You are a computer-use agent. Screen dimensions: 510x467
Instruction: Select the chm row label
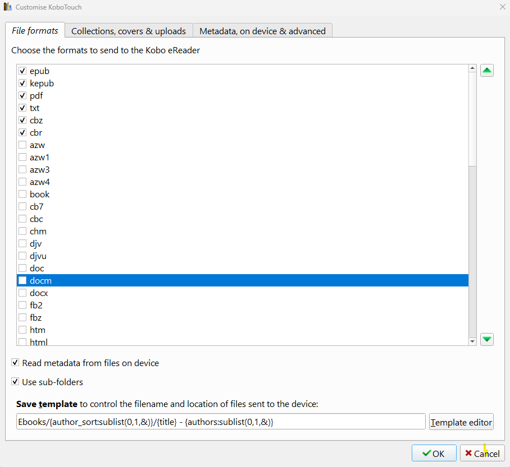(x=38, y=231)
